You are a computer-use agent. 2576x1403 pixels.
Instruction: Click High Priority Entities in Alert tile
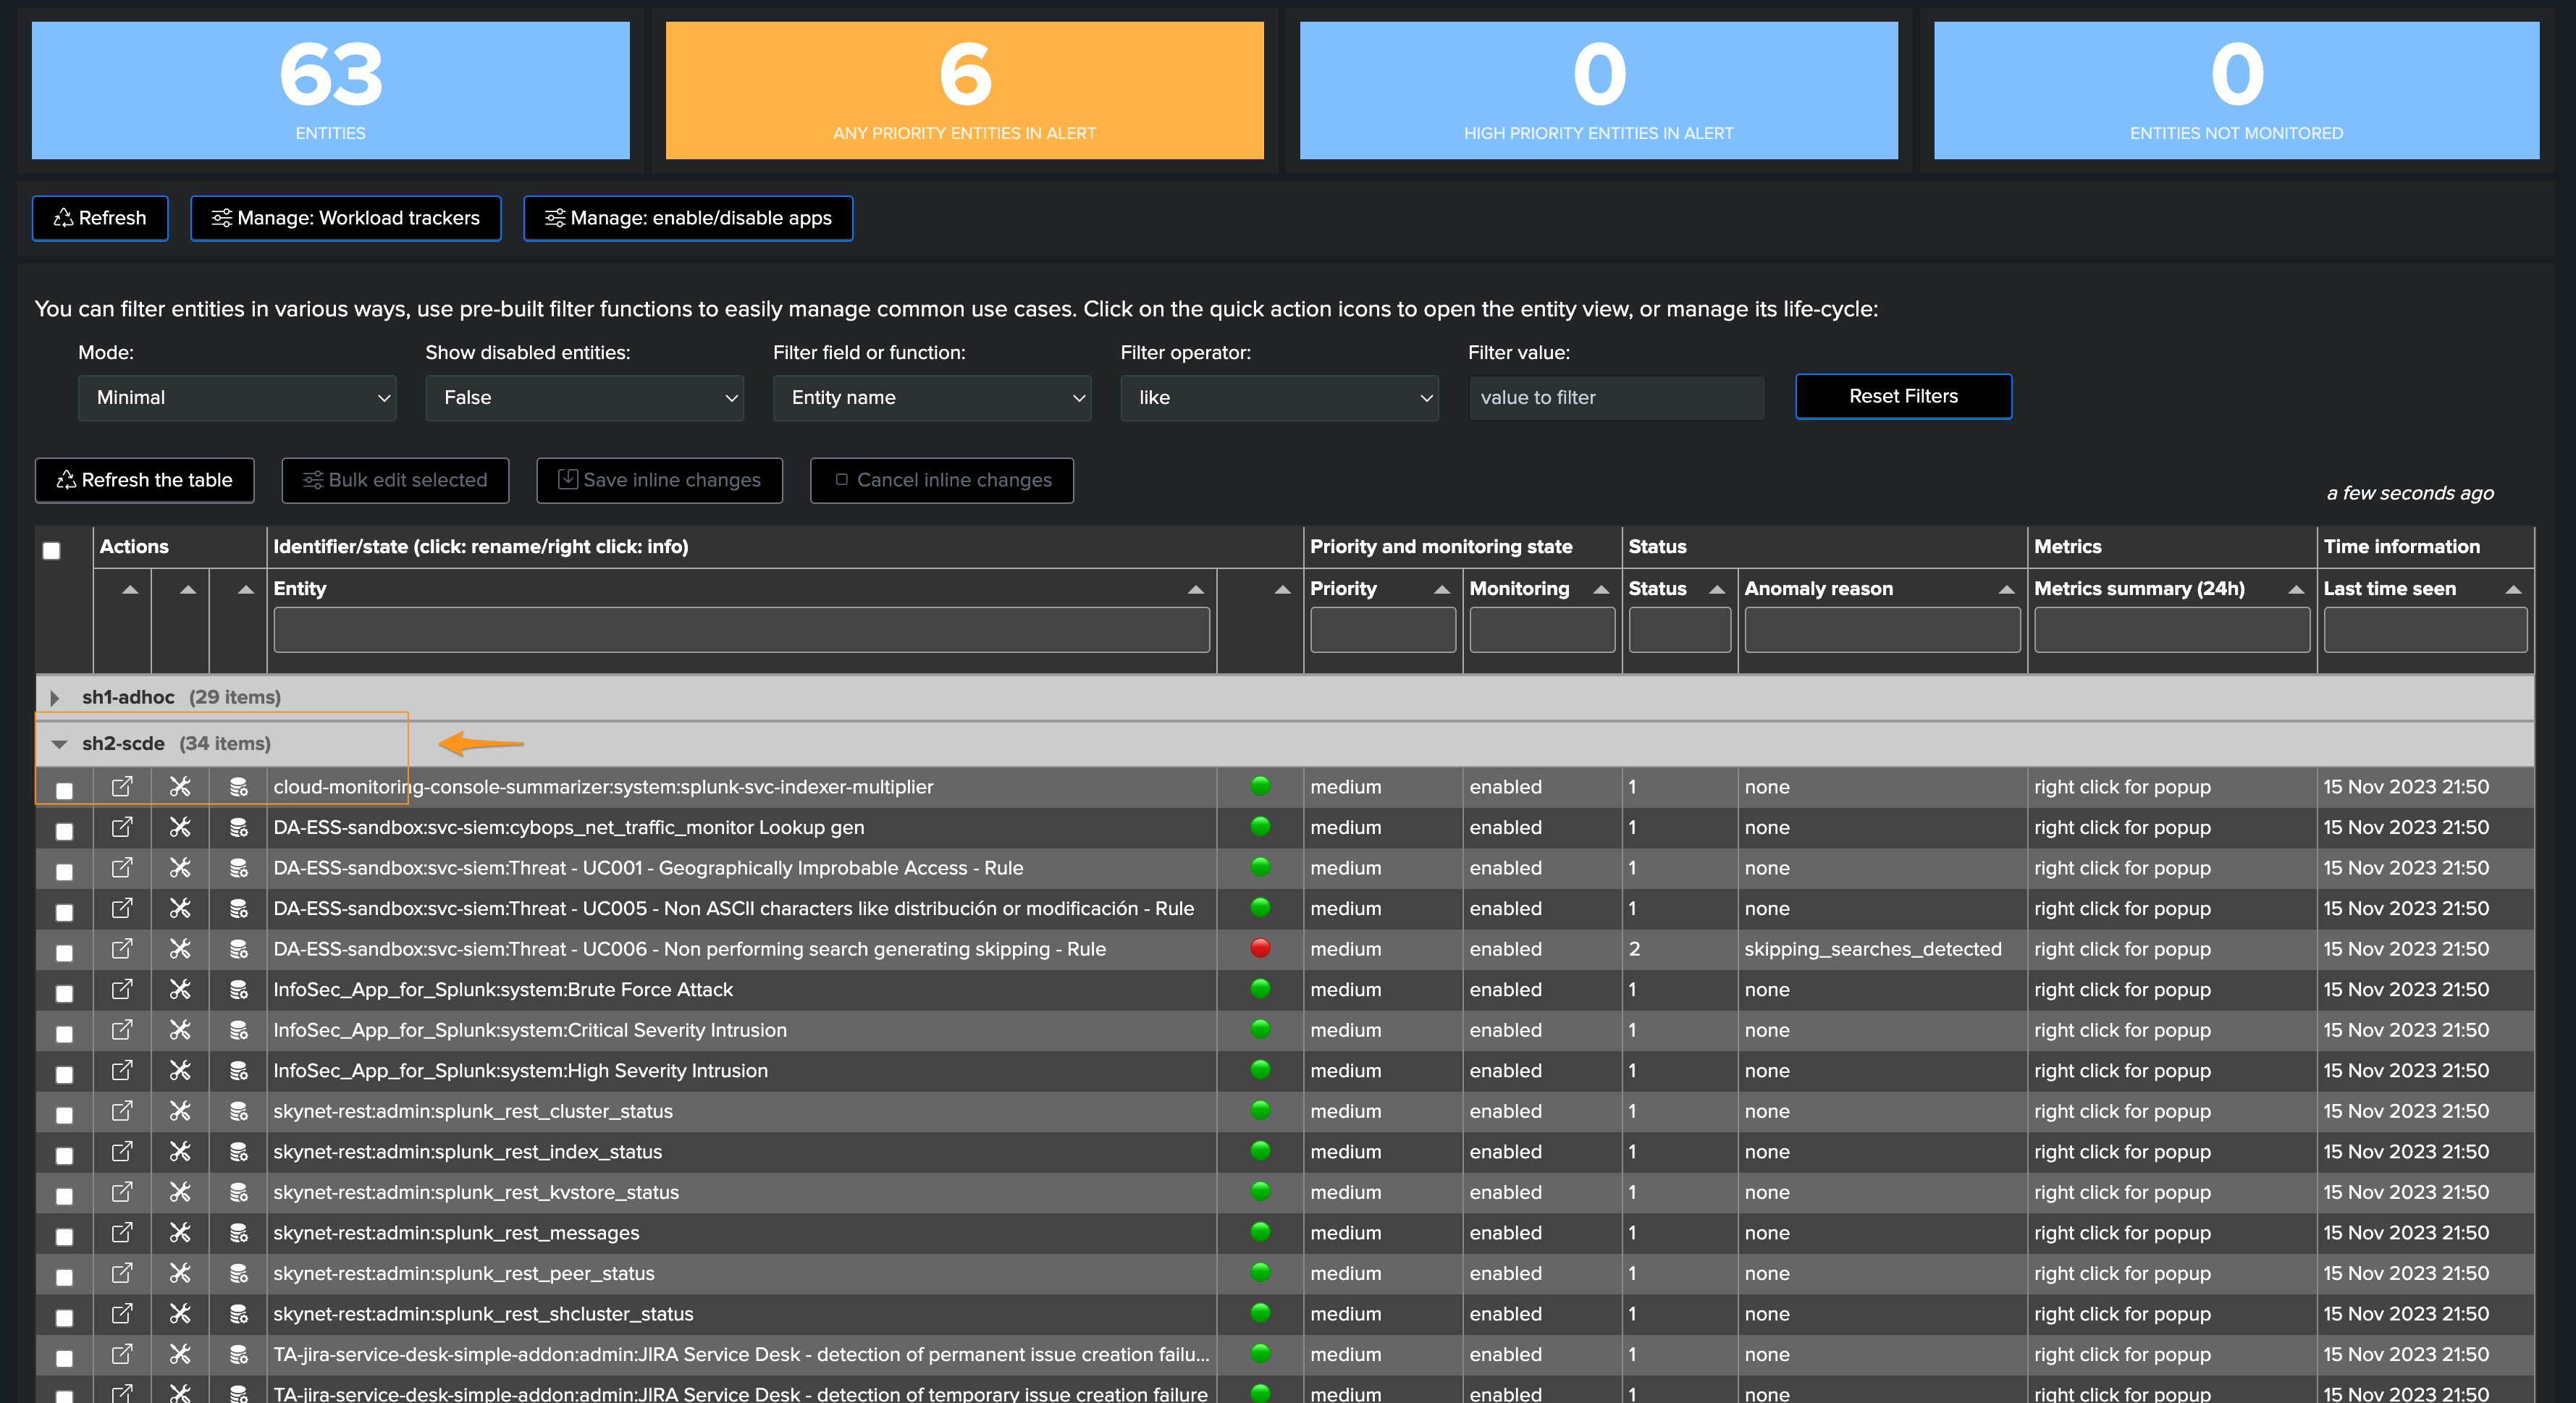coord(1598,90)
